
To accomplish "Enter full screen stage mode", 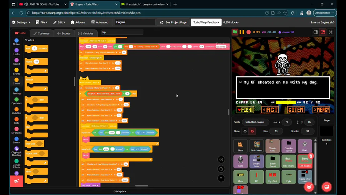I will (331, 32).
